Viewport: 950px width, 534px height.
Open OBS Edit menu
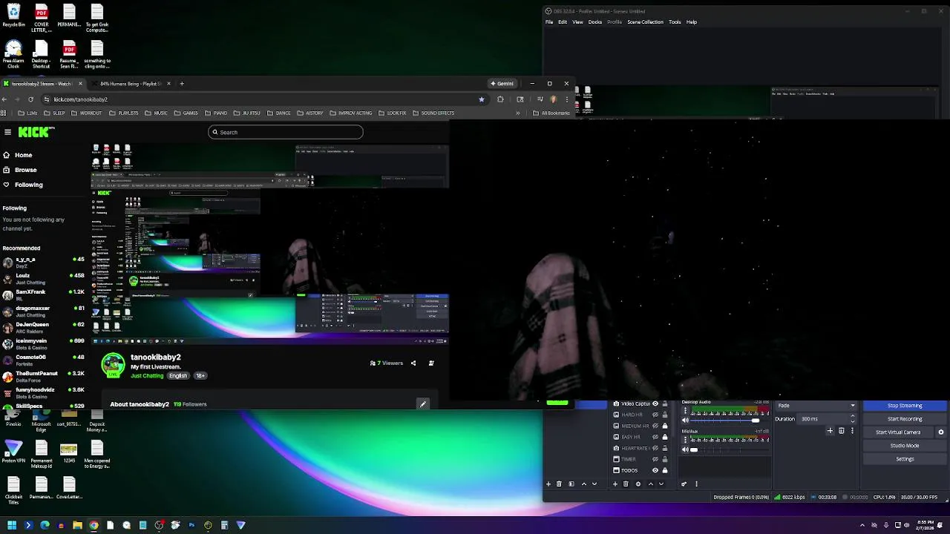[563, 22]
